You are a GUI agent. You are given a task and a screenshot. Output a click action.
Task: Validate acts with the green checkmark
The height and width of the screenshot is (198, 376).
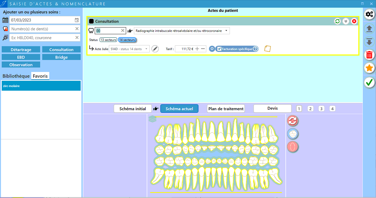click(369, 82)
